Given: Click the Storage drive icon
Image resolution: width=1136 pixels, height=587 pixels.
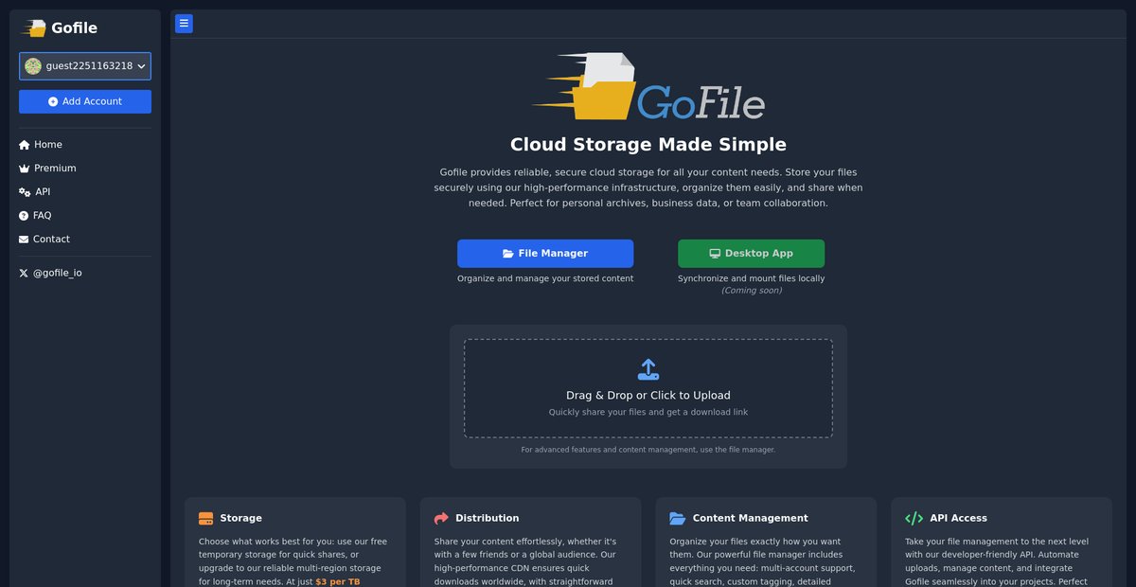Looking at the screenshot, I should click(x=205, y=518).
